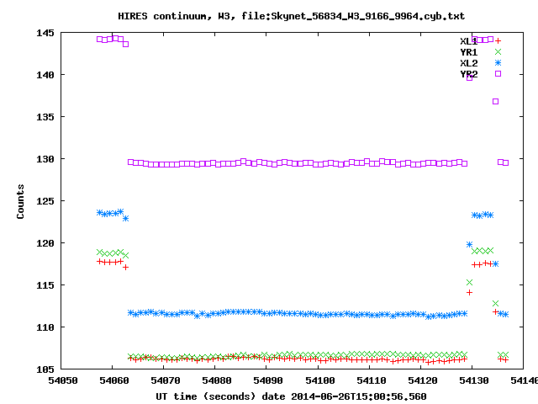Click the isolated blue asterisk near 117.5 counts
The width and height of the screenshot is (538, 404).
[495, 263]
